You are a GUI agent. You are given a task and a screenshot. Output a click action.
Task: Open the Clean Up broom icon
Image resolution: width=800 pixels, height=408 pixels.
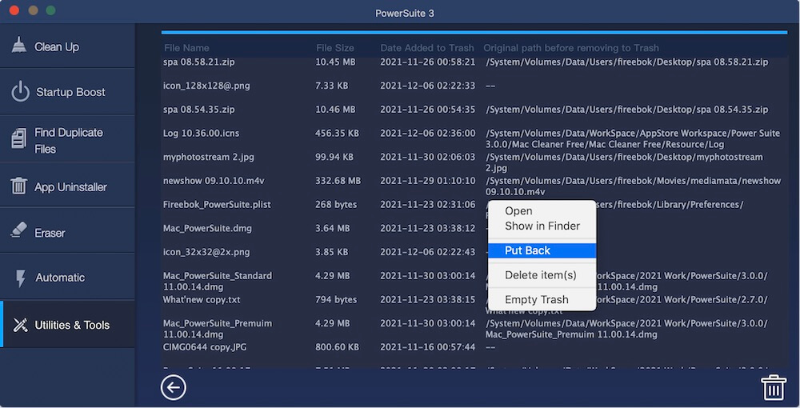click(x=19, y=46)
